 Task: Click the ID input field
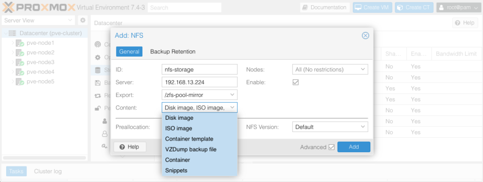200,69
